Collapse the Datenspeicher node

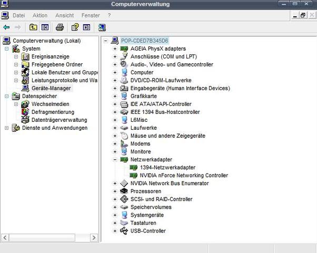tap(7, 96)
